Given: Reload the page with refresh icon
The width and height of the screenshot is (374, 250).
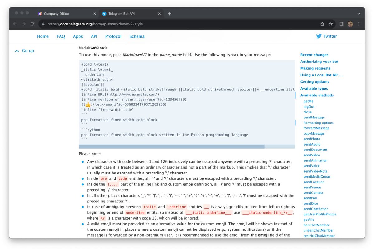Looking at the screenshot, I should [32, 24].
